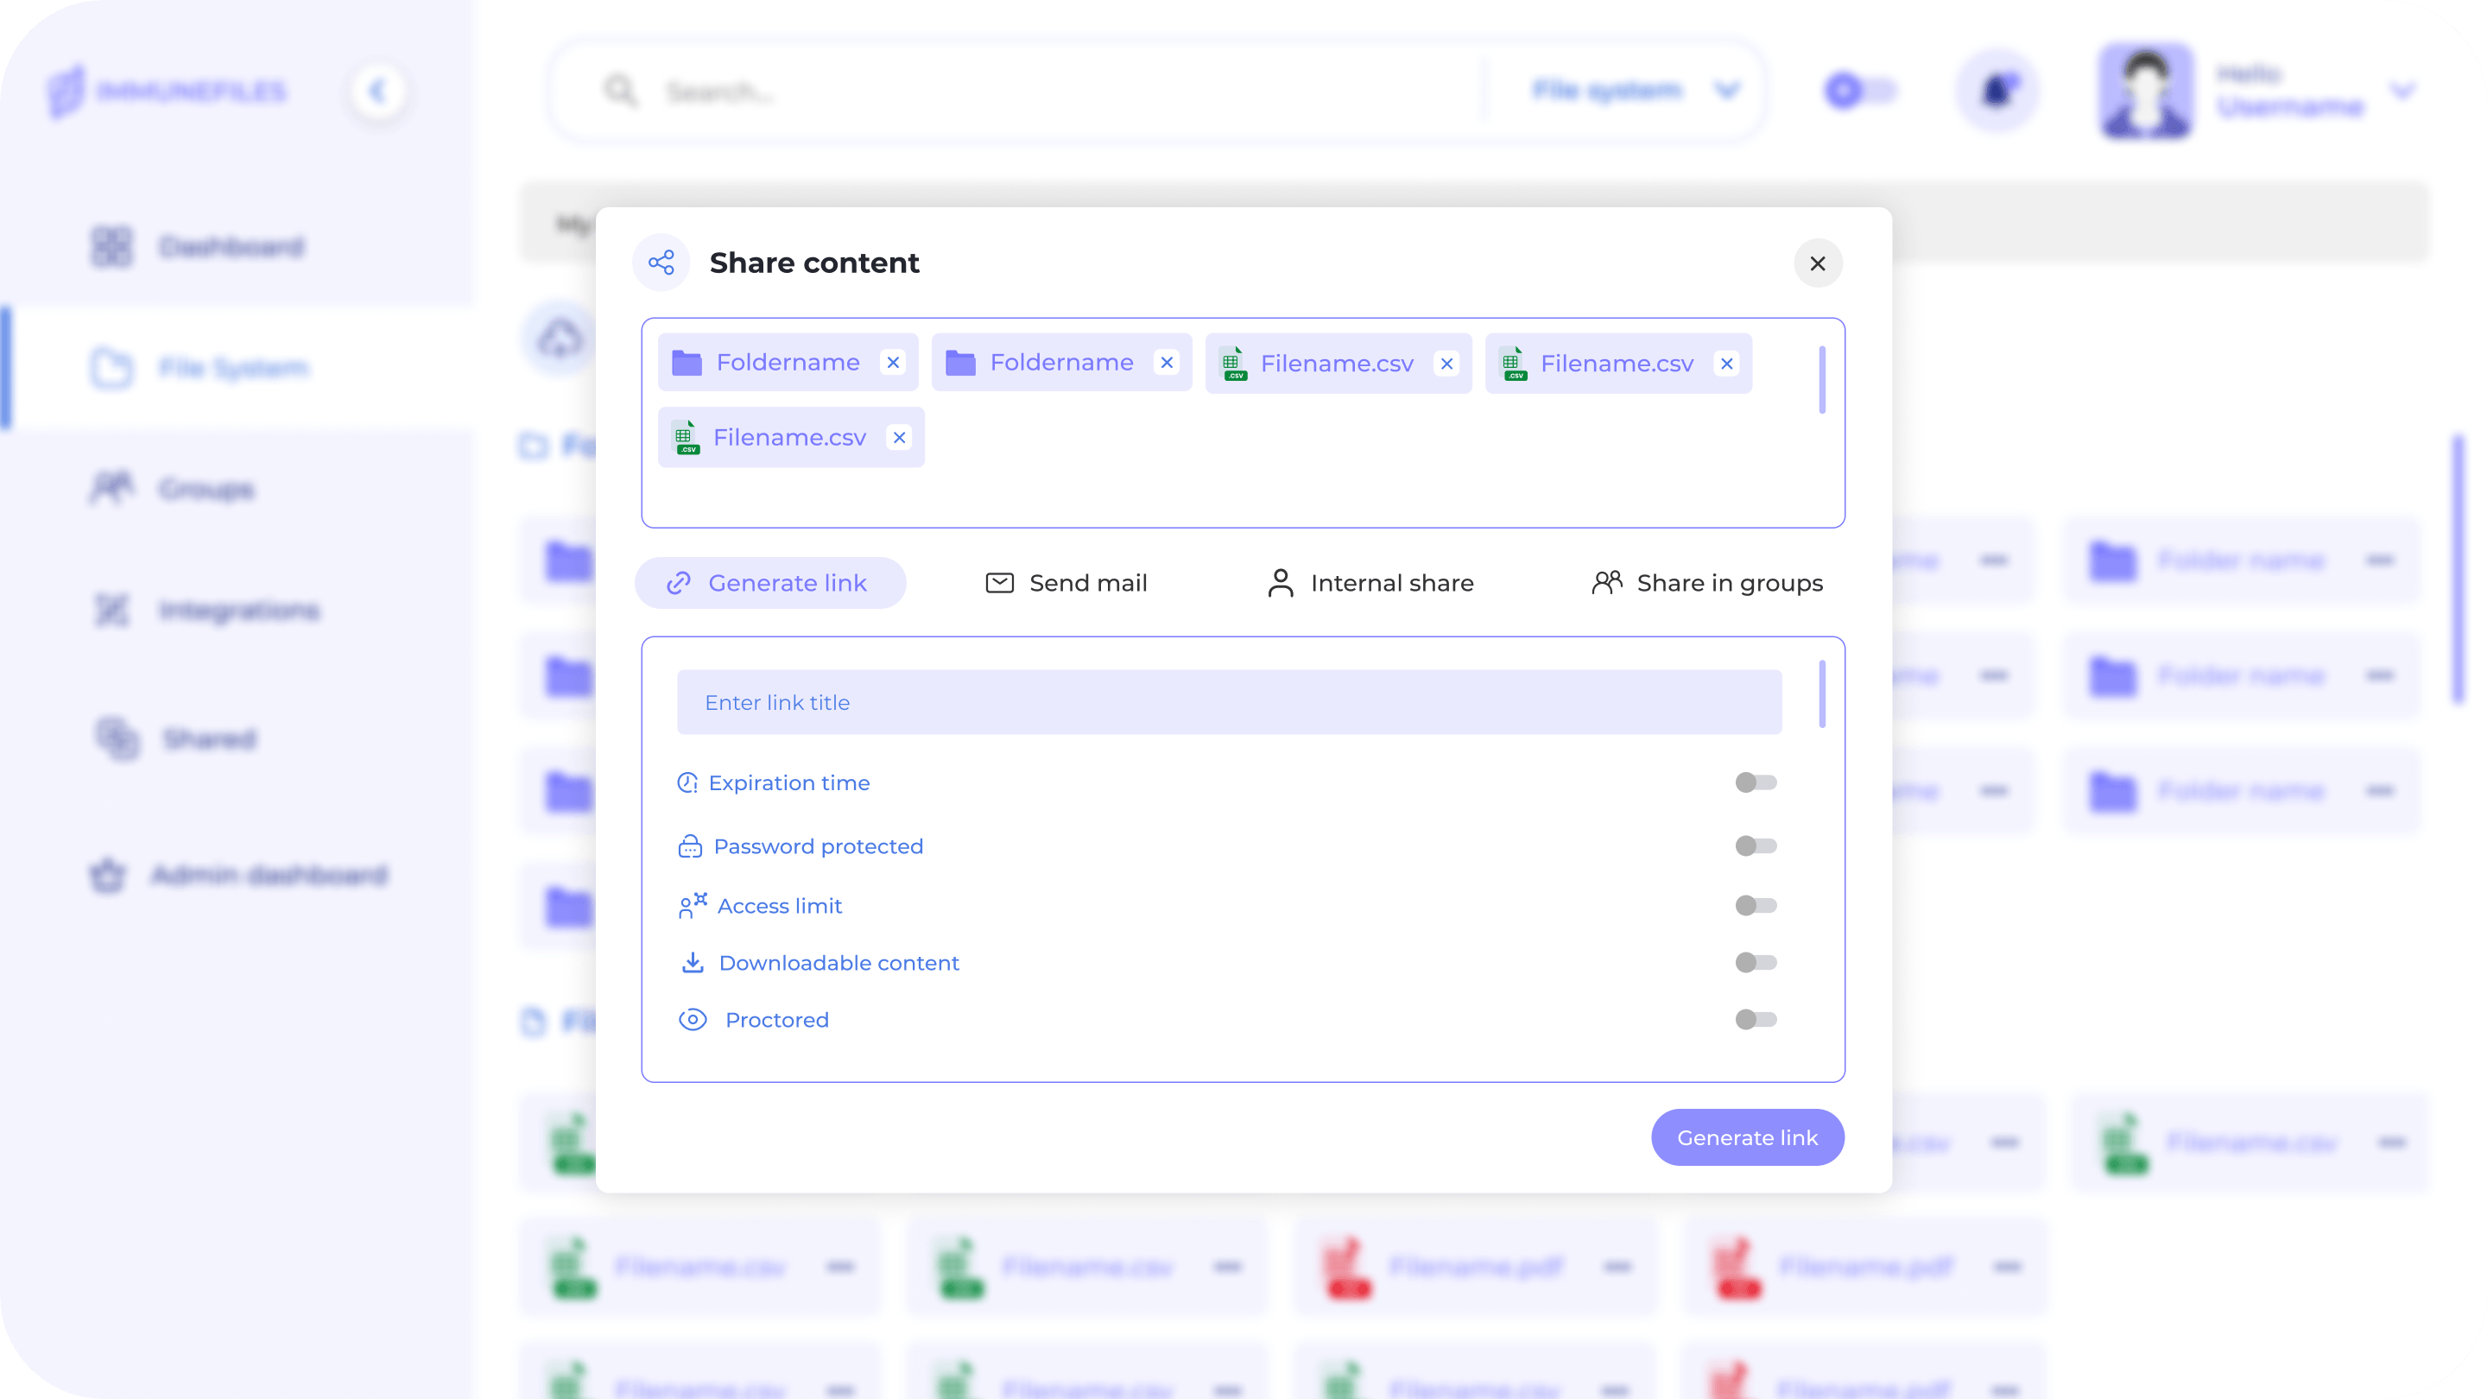The image size is (2487, 1399).
Task: Expand the left sidebar collapse arrow
Action: [x=377, y=91]
